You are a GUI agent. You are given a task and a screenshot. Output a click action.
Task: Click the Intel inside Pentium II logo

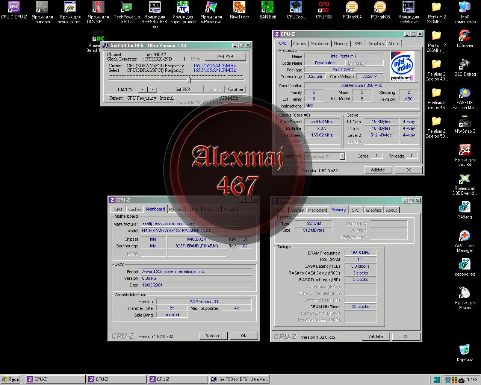tap(402, 66)
